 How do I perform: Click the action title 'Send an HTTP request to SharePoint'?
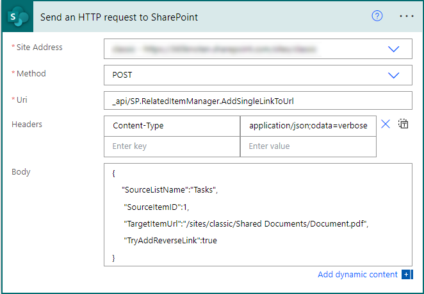click(x=119, y=17)
